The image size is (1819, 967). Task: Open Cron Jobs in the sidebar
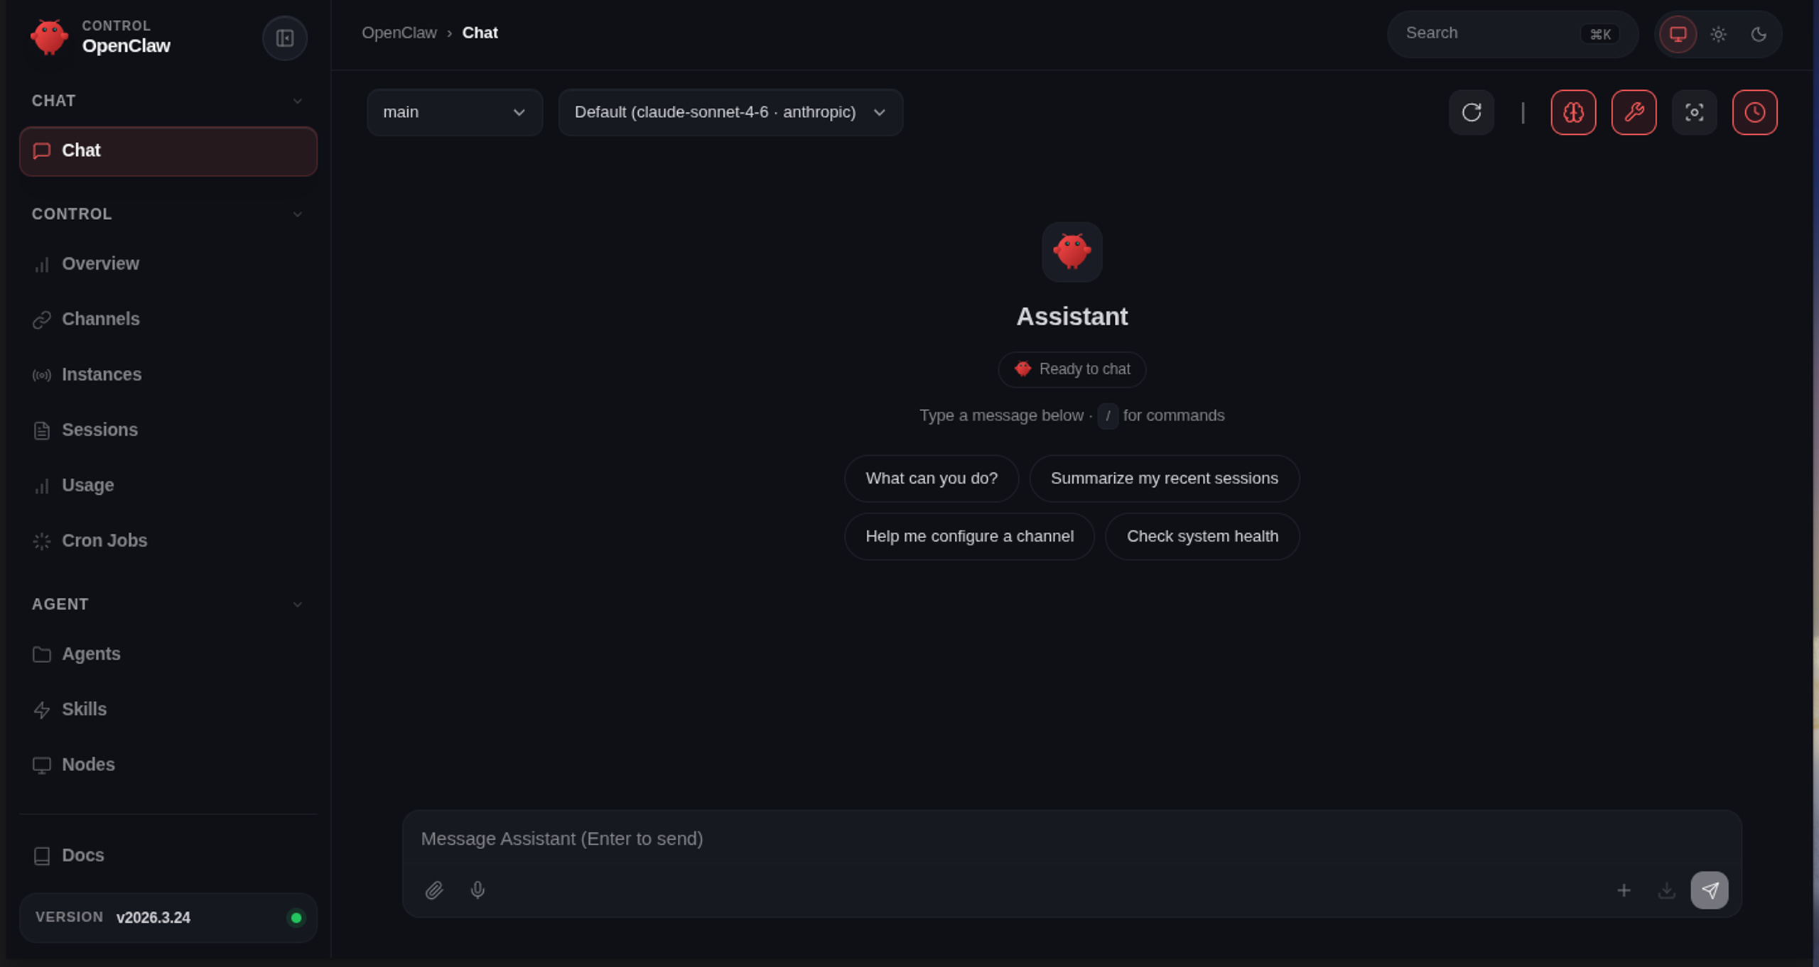pyautogui.click(x=168, y=541)
